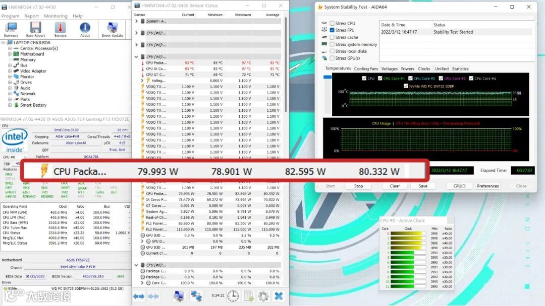
Task: Toggle CPU Core #1 graph checkbox
Action: pyautogui.click(x=380, y=79)
